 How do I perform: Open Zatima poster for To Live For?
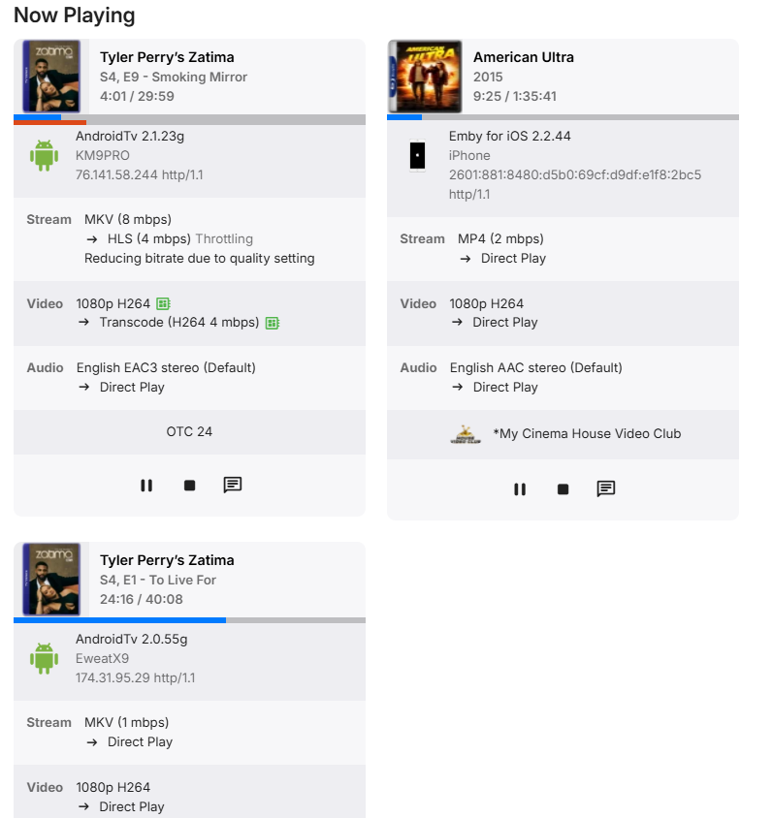[51, 579]
